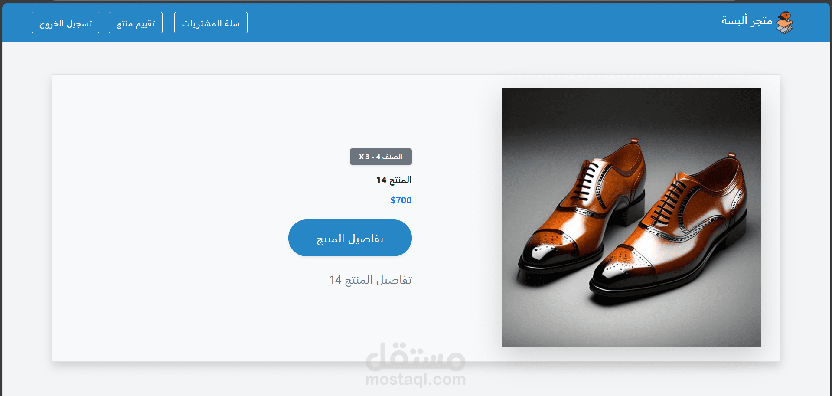Select the المنتج 14 product title
The image size is (832, 396).
pyautogui.click(x=394, y=180)
